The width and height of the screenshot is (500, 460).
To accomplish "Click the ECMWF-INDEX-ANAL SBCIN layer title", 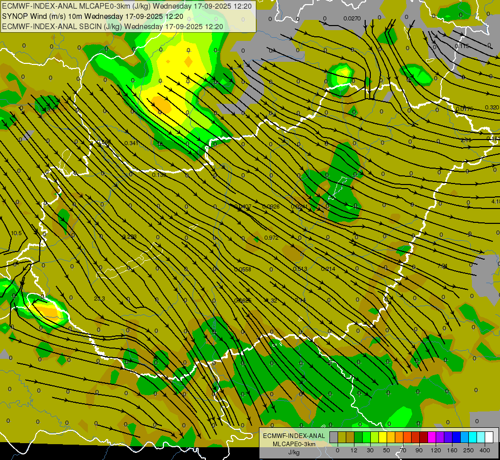I will tap(112, 26).
